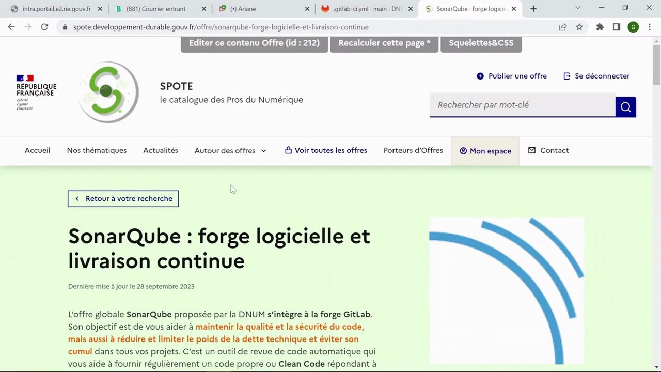
Task: Click the page vertical scrollbar thumb
Action: 656,65
